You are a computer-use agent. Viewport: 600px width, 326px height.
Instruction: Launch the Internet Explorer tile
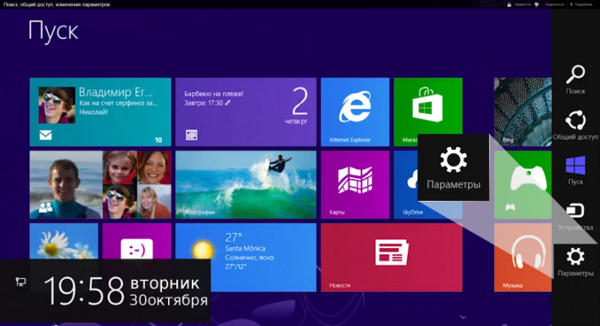[355, 112]
